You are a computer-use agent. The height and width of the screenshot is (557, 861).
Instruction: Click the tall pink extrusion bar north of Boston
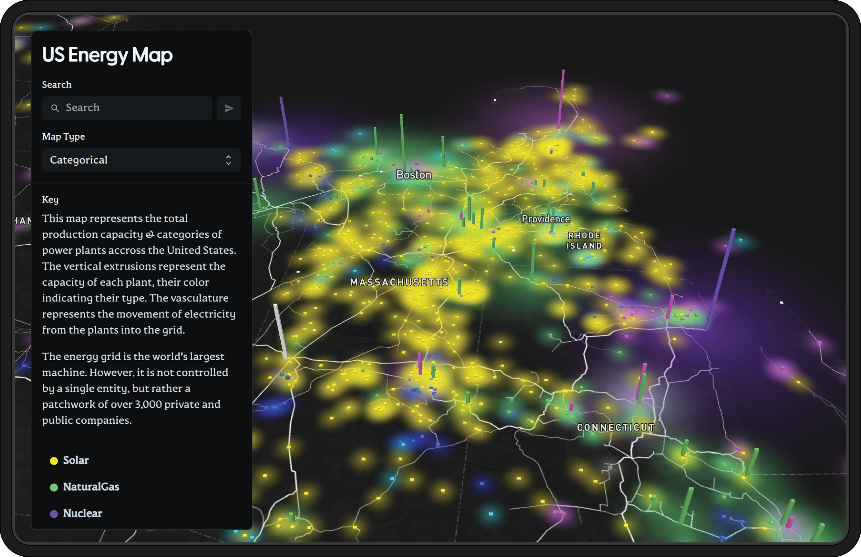(561, 100)
